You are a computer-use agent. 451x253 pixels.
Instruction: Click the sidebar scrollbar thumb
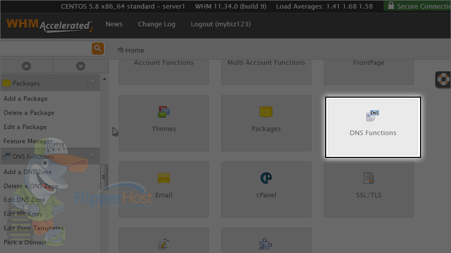pyautogui.click(x=104, y=177)
